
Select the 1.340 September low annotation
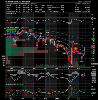pyautogui.click(x=14, y=44)
